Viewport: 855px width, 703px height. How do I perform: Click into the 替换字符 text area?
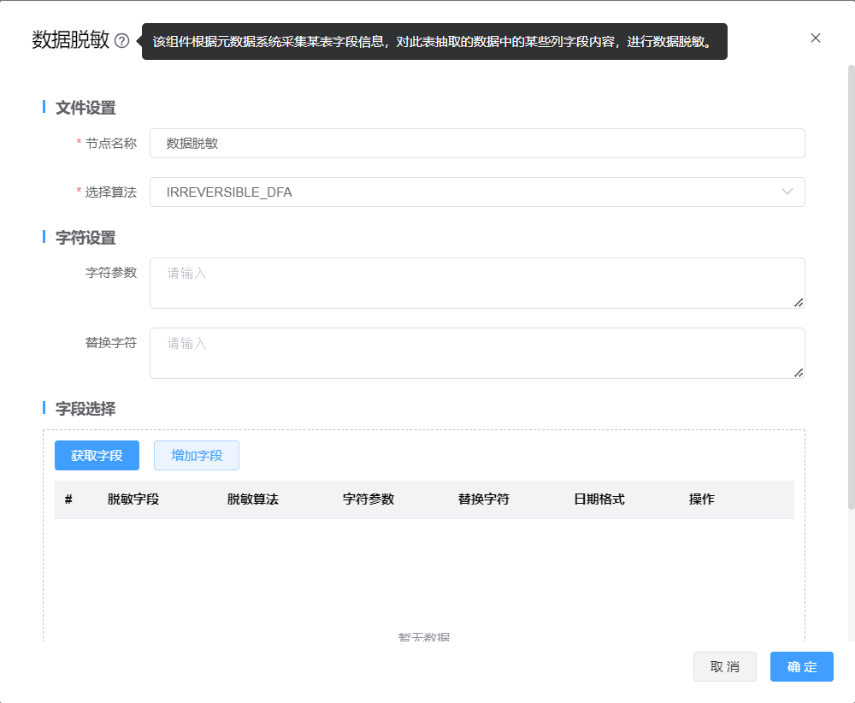point(477,353)
